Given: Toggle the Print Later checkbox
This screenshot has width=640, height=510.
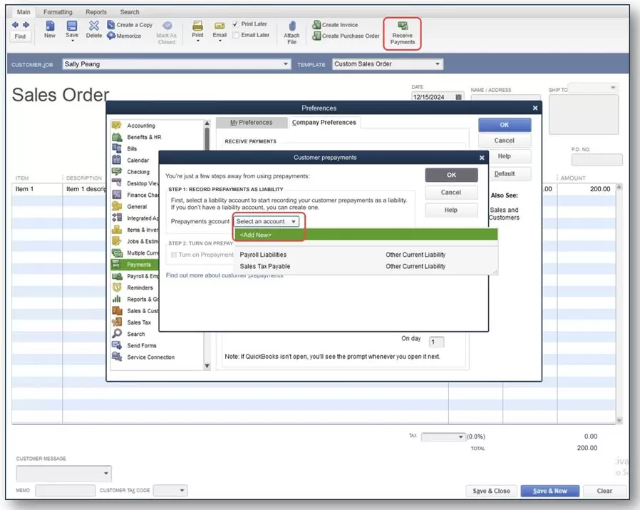Looking at the screenshot, I should point(236,24).
